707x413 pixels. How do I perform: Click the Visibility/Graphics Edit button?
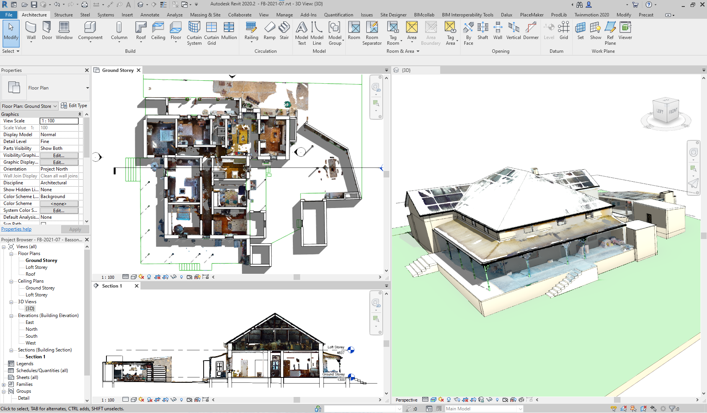pos(59,155)
